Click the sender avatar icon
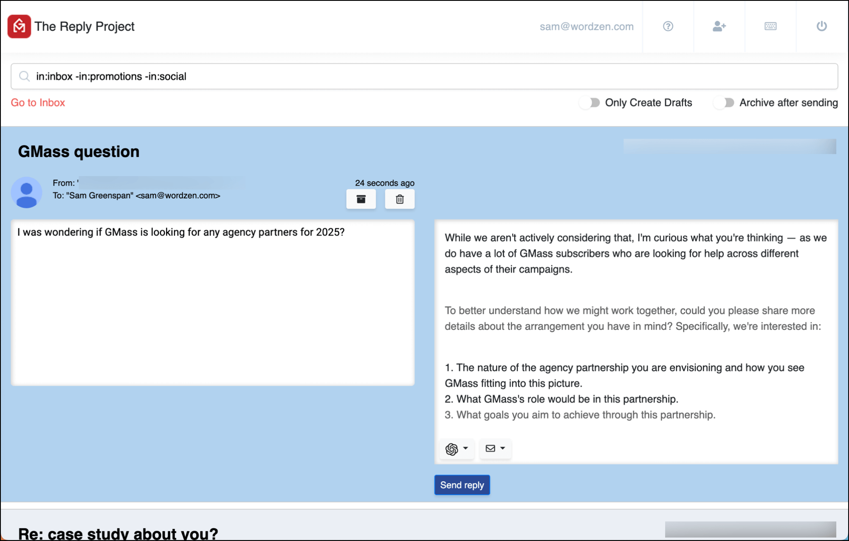 click(26, 192)
